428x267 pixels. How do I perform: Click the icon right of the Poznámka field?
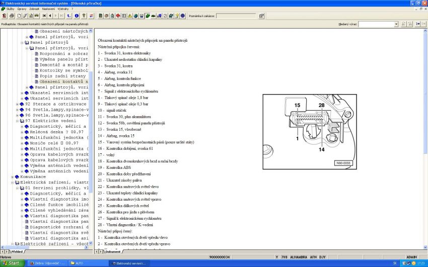[x=261, y=16]
